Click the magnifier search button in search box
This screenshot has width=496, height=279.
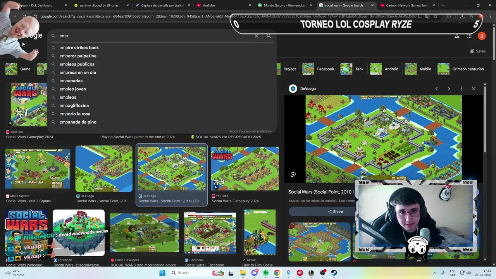269,36
